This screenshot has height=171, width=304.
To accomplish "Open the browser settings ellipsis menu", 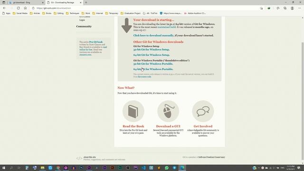I will coord(300,8).
